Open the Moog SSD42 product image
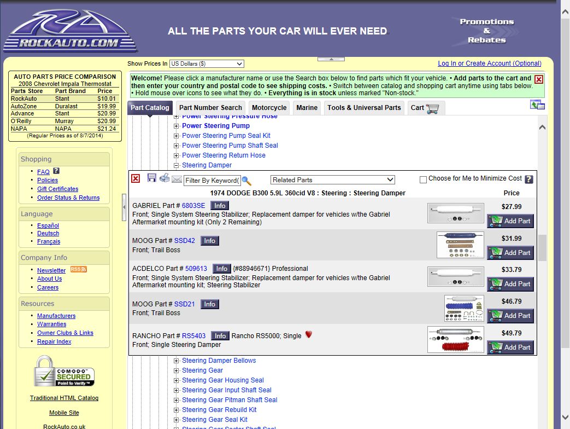Viewport: 570px width, 429px height. coord(460,245)
